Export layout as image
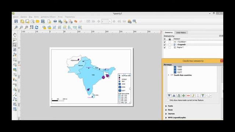The width and height of the screenshot is (235, 132). 60,21
